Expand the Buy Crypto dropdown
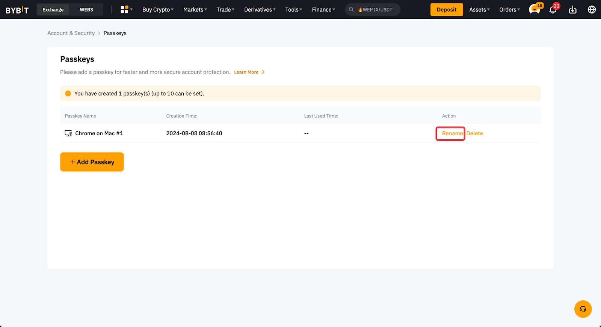The height and width of the screenshot is (327, 601). (x=158, y=10)
